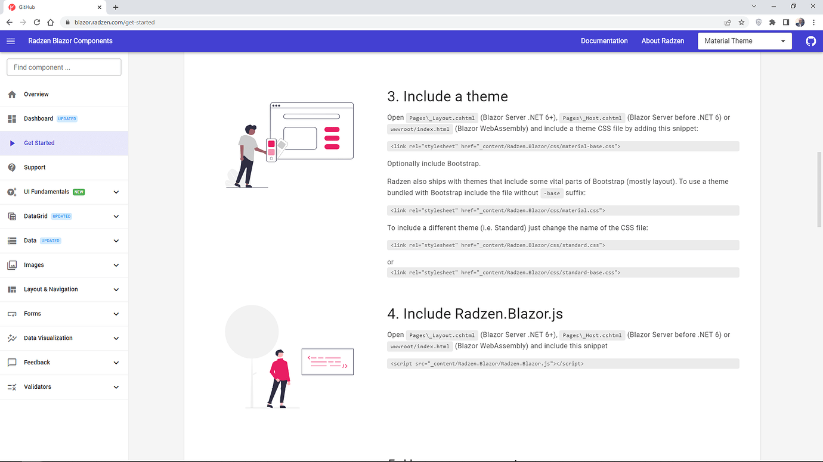
Task: Click the browser profile avatar
Action: click(x=800, y=21)
